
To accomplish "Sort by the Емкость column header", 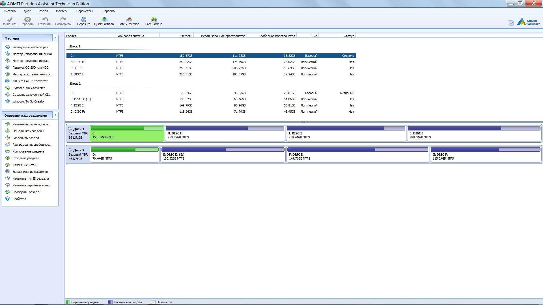I will click(177, 36).
